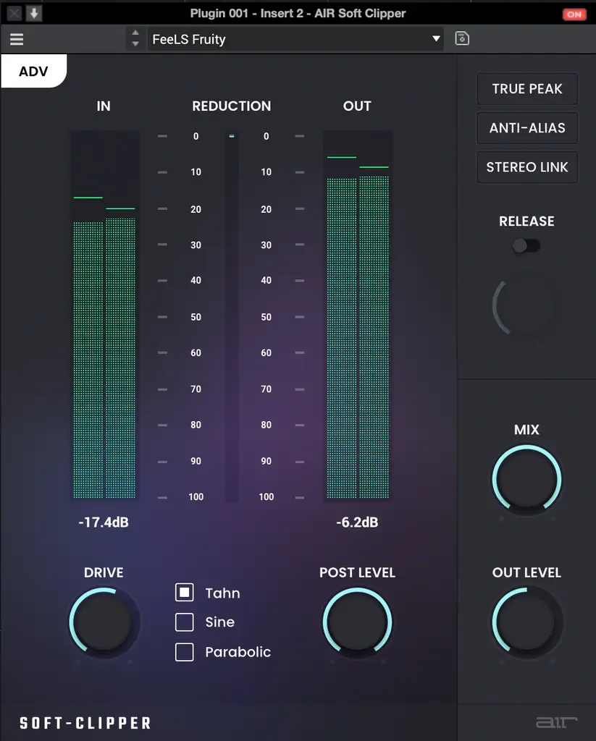Close the plugin window with the X

pyautogui.click(x=14, y=13)
